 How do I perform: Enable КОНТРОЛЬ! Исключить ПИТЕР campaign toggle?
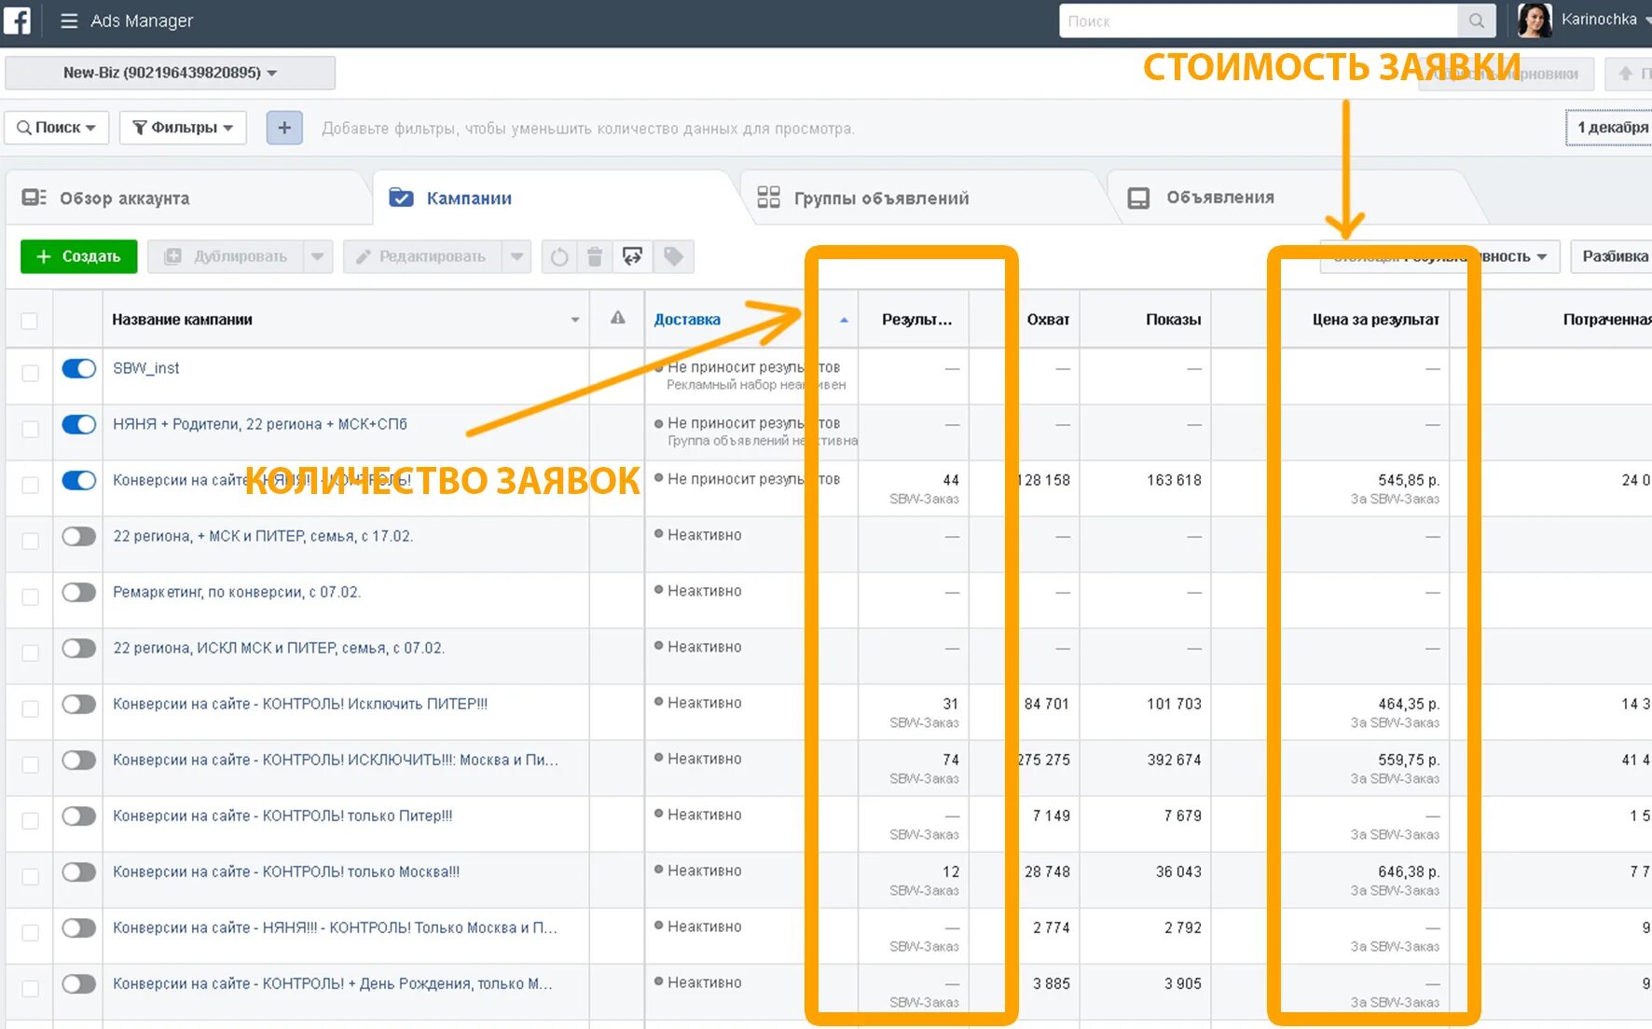tap(79, 704)
